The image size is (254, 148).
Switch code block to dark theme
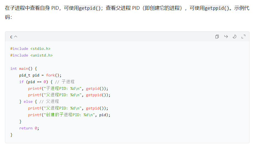[x=234, y=37]
